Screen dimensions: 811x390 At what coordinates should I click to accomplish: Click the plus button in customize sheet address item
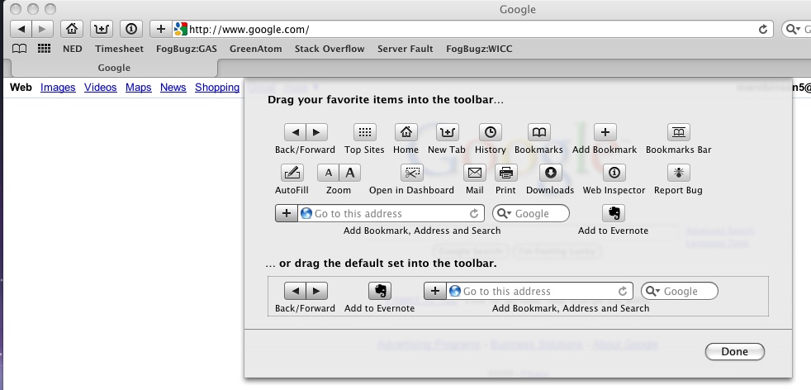pos(287,213)
